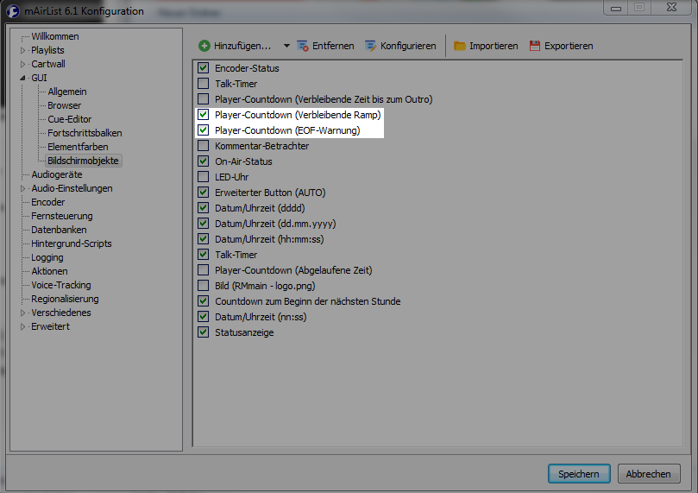Check Player-Countdown (Verbleibende Zeit bis zum Outro)

pyautogui.click(x=204, y=99)
